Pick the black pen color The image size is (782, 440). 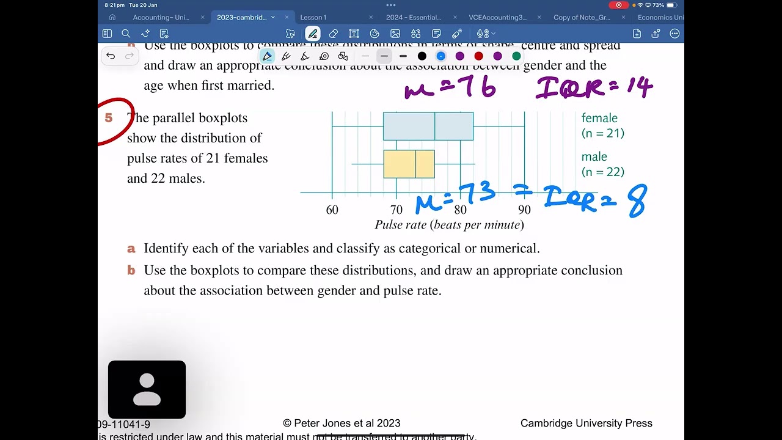pyautogui.click(x=422, y=56)
